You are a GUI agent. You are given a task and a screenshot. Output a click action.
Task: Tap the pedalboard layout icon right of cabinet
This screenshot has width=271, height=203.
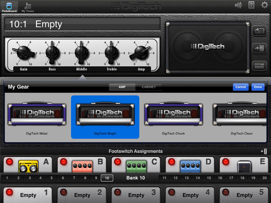pyautogui.click(x=259, y=66)
